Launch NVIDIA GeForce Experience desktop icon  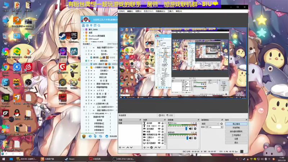click(5, 99)
